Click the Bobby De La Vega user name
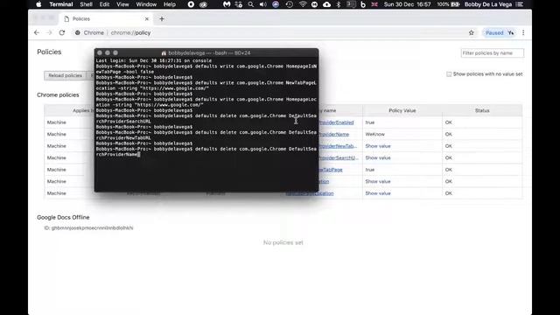This screenshot has height=315, width=560. [x=488, y=4]
